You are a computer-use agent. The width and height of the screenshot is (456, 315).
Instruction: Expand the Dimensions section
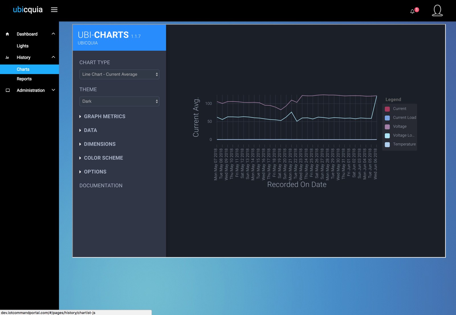point(97,144)
